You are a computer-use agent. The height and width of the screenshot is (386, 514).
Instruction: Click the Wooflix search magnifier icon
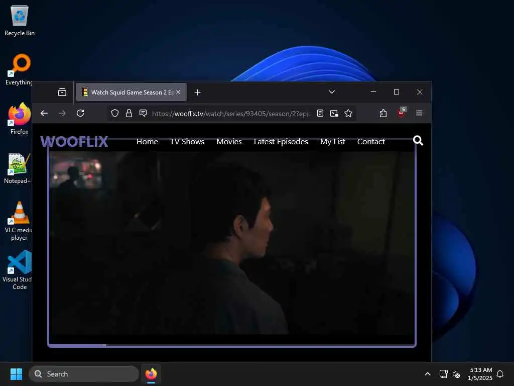coord(418,141)
